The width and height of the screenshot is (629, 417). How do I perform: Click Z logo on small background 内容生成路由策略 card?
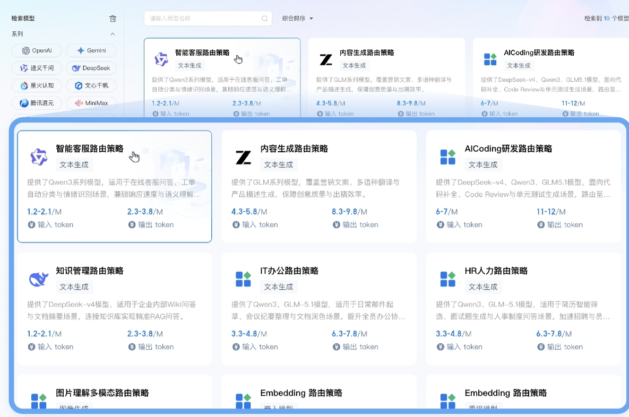pyautogui.click(x=326, y=60)
